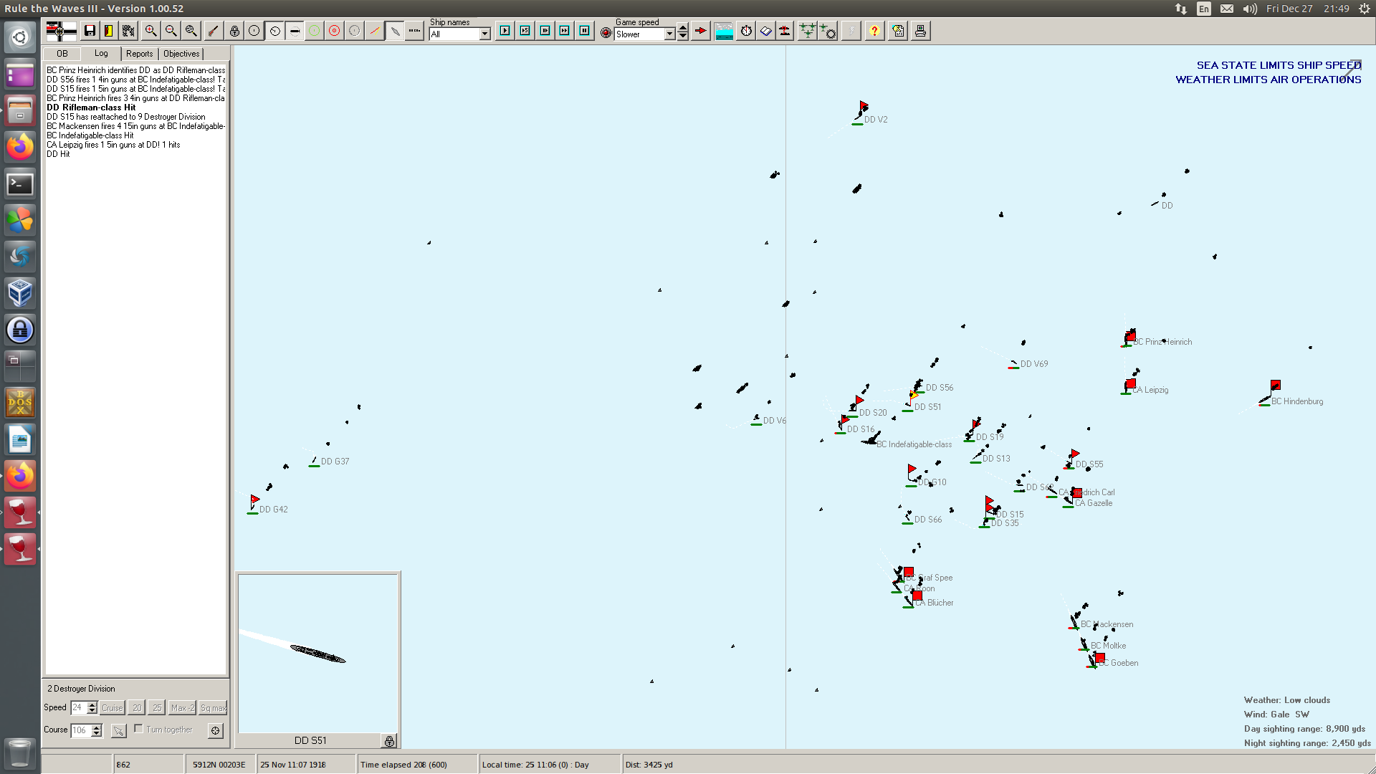Click the padlock icon in the toolbar
1376x774 pixels.
tap(234, 31)
